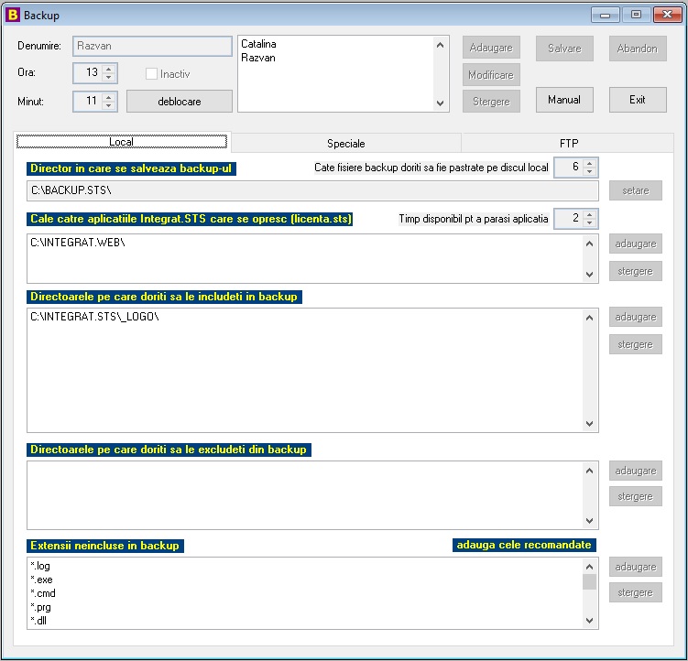Click scroll up arrow of included directories list
The width and height of the screenshot is (688, 661).
(x=589, y=318)
